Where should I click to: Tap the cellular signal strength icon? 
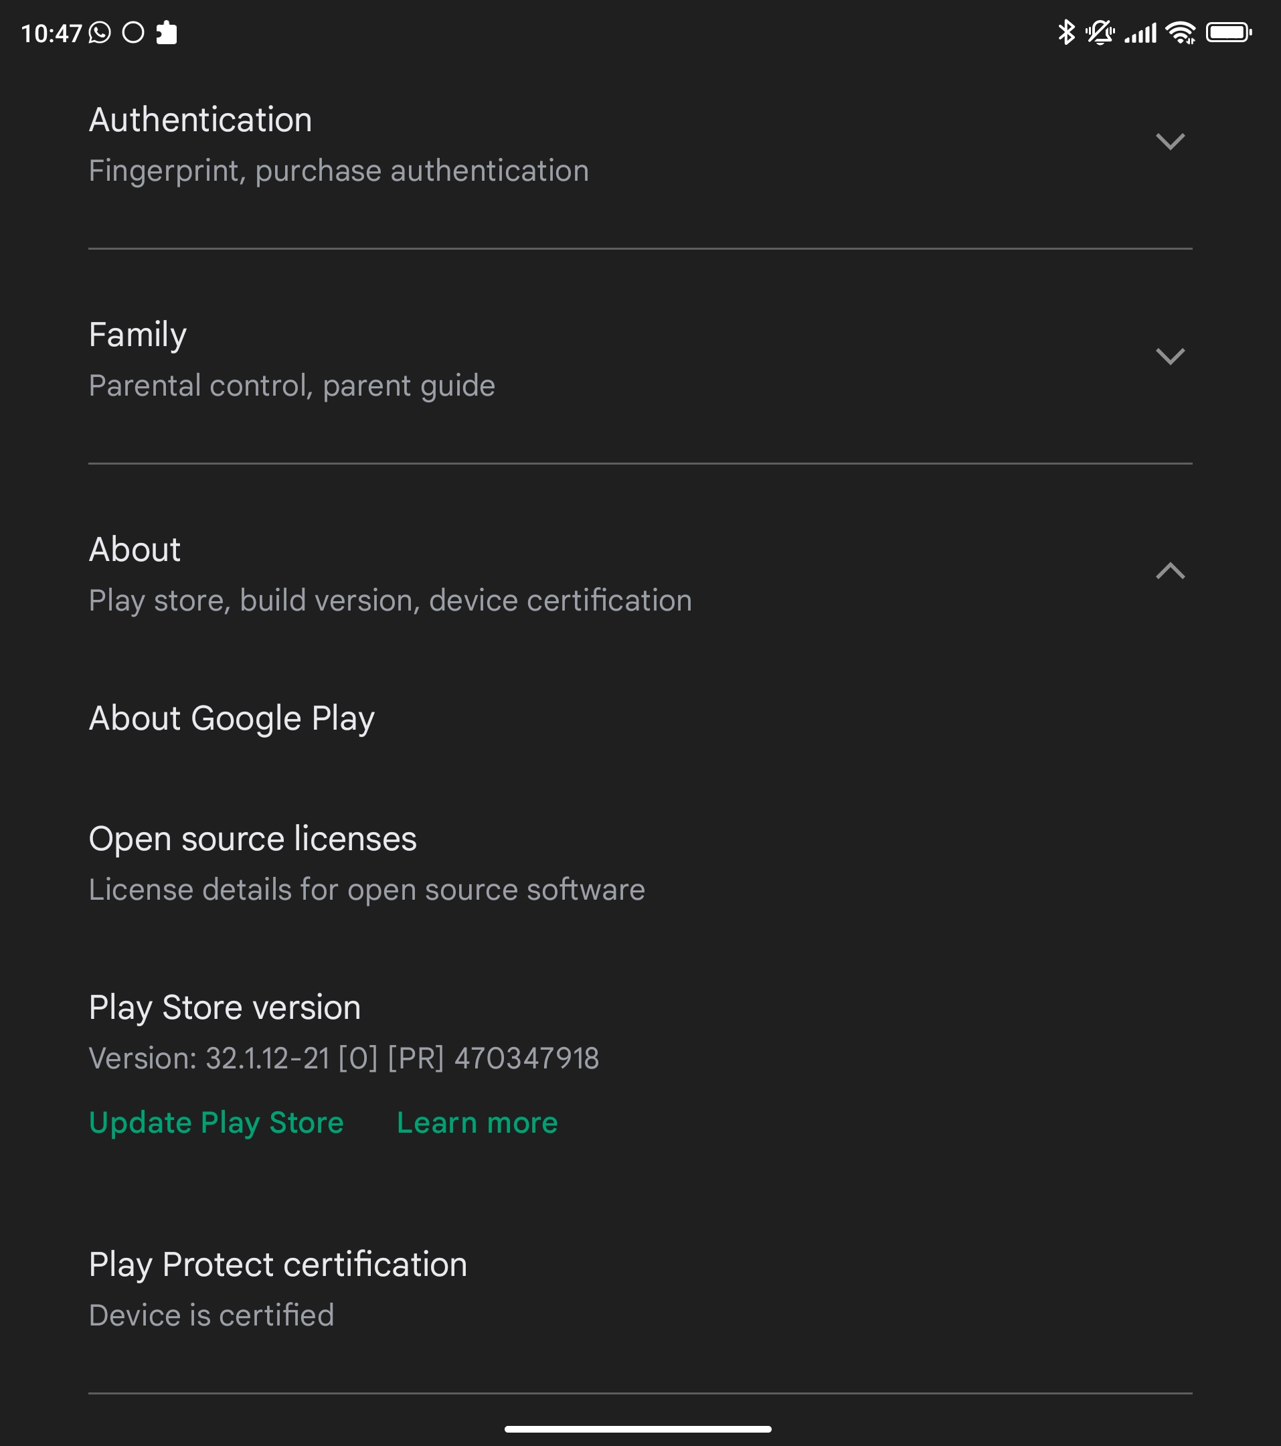click(x=1140, y=33)
